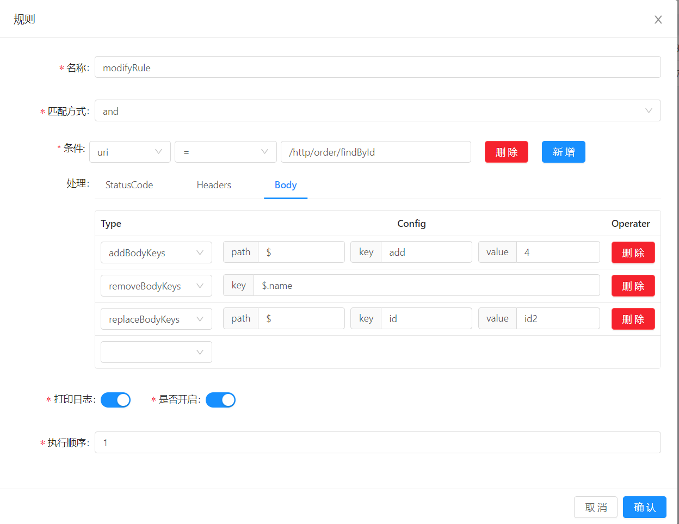Open the = operator dropdown
Viewport: 679px width, 524px height.
point(225,152)
